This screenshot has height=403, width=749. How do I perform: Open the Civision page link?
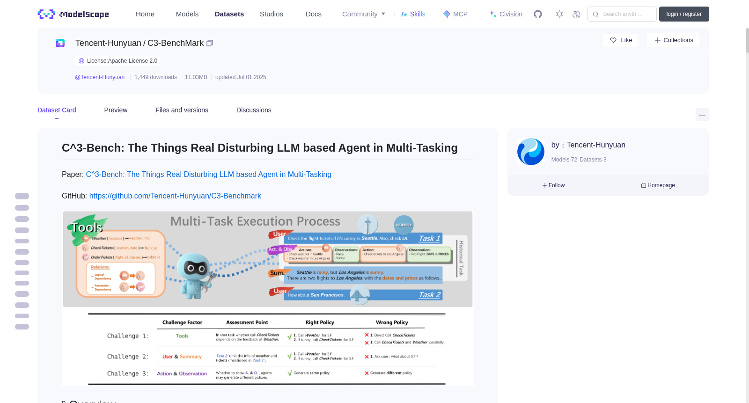click(x=506, y=14)
